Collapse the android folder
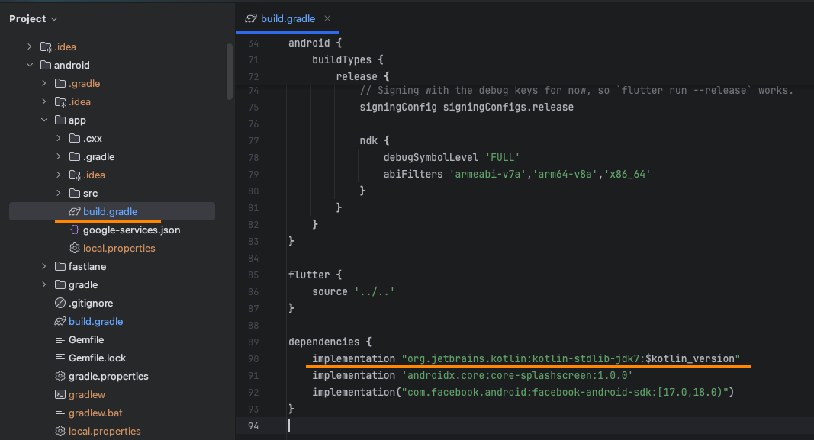This screenshot has height=440, width=814. (x=29, y=65)
